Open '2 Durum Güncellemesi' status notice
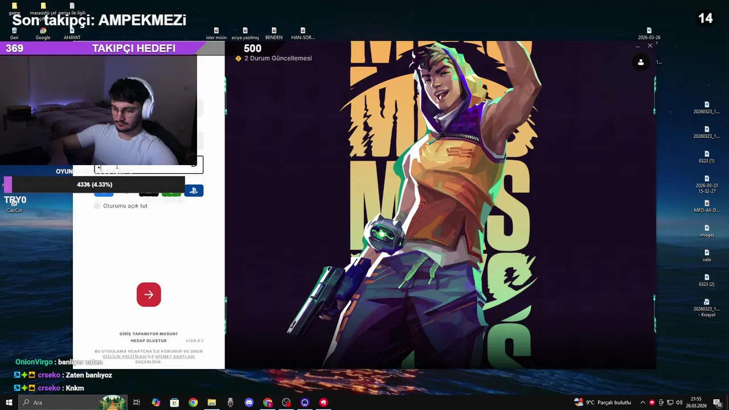 coord(273,59)
